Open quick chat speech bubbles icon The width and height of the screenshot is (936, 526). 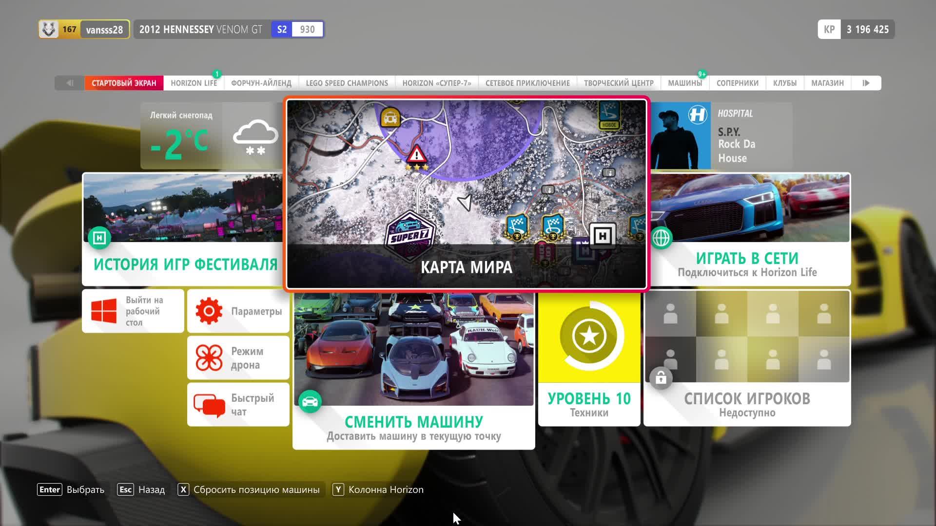[x=209, y=405]
